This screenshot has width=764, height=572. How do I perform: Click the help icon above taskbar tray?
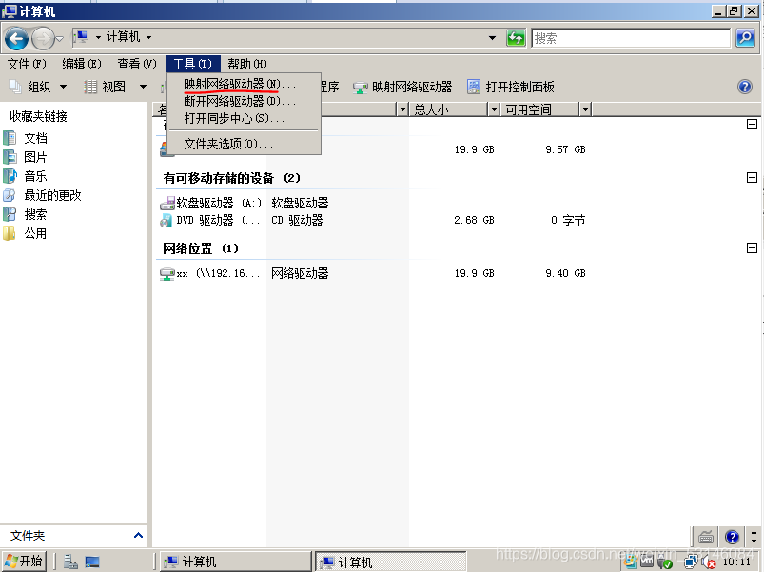732,537
